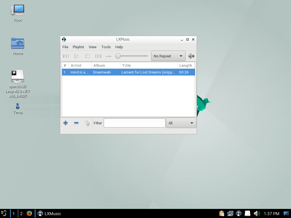This screenshot has height=218, width=291.
Task: Switch to workspace 2 in taskbar
Action: (x=21, y=213)
